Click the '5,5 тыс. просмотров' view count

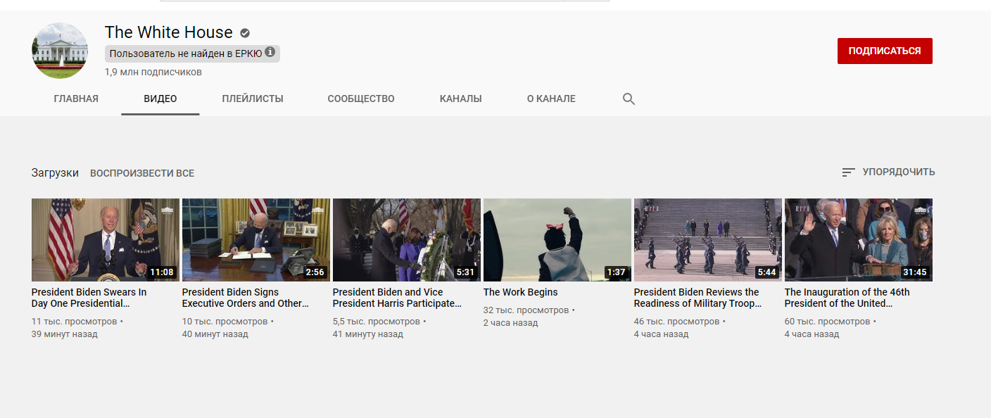click(377, 322)
